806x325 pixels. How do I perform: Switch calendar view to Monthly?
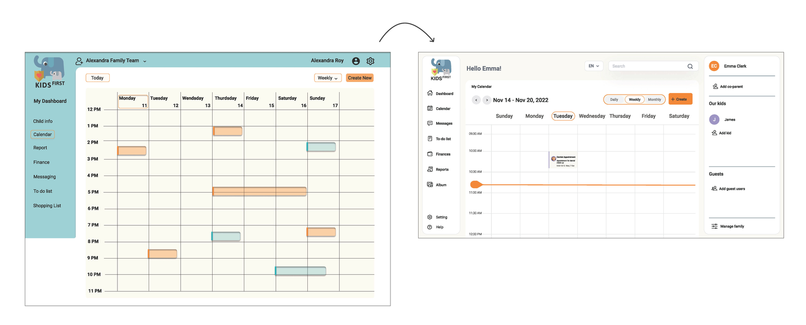pyautogui.click(x=654, y=100)
